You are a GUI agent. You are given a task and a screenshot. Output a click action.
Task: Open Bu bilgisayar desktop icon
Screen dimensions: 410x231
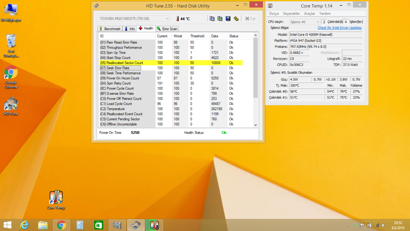coord(11,13)
